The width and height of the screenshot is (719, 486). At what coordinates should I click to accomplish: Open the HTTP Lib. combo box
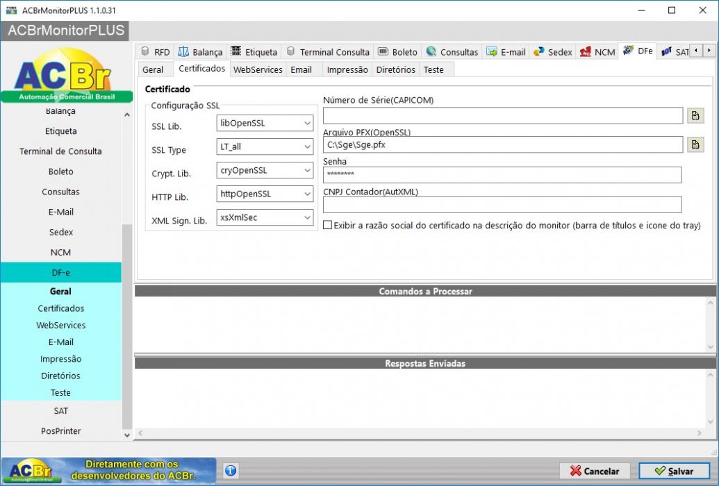point(265,194)
